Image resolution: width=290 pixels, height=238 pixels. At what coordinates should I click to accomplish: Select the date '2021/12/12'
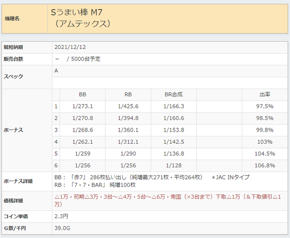[x=70, y=47]
